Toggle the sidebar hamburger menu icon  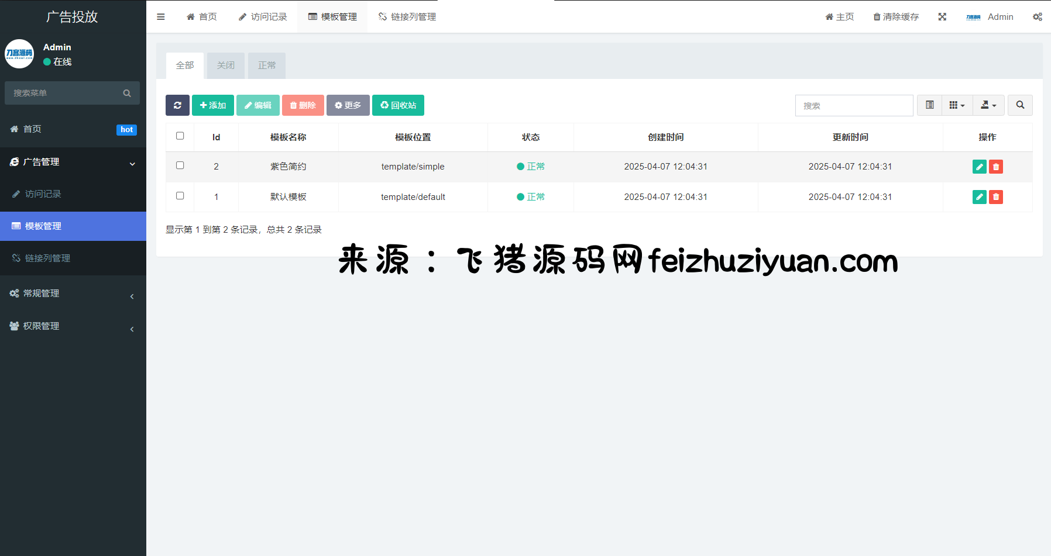(161, 17)
